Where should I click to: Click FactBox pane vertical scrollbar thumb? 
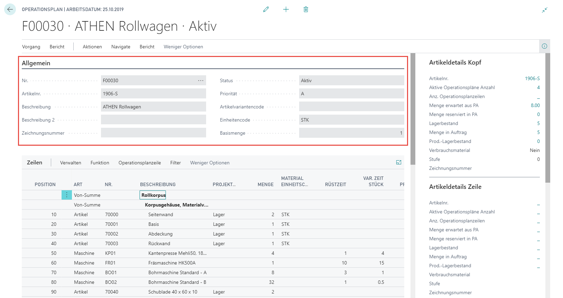pyautogui.click(x=547, y=118)
